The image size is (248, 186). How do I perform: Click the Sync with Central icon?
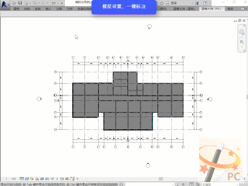coord(26,3)
